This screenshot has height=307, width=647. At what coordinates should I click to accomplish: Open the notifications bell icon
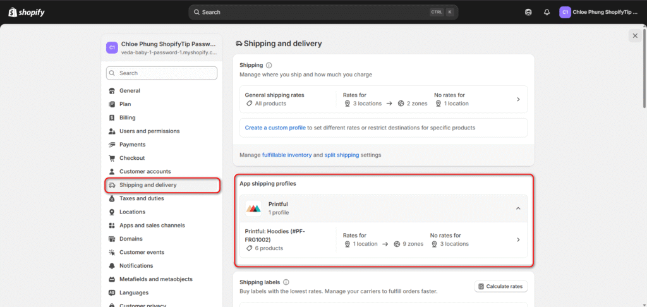click(x=547, y=12)
